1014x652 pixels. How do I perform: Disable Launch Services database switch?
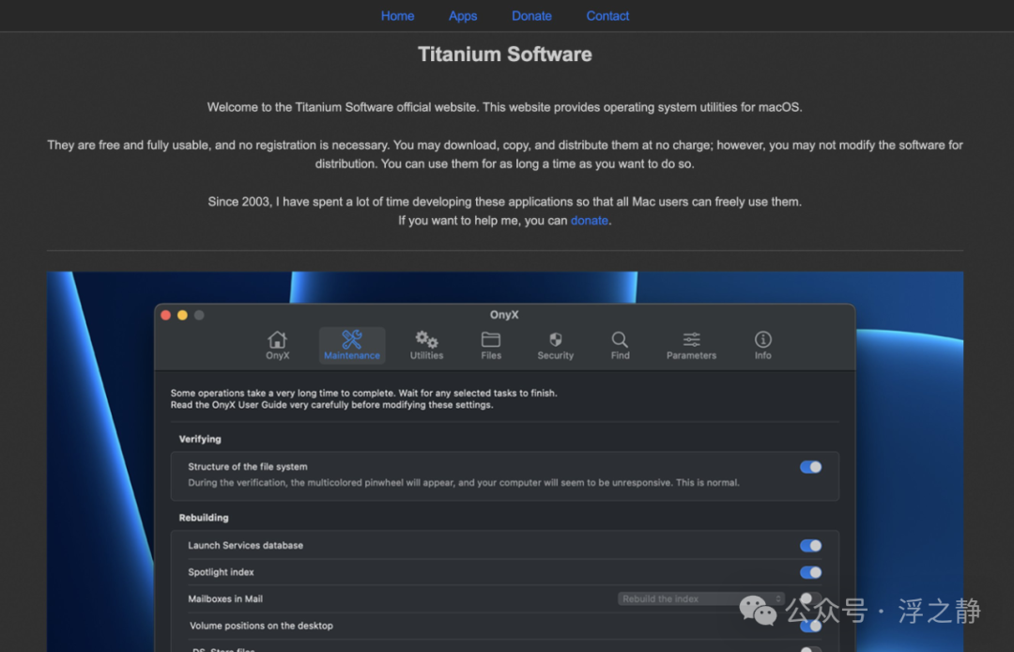click(x=810, y=546)
